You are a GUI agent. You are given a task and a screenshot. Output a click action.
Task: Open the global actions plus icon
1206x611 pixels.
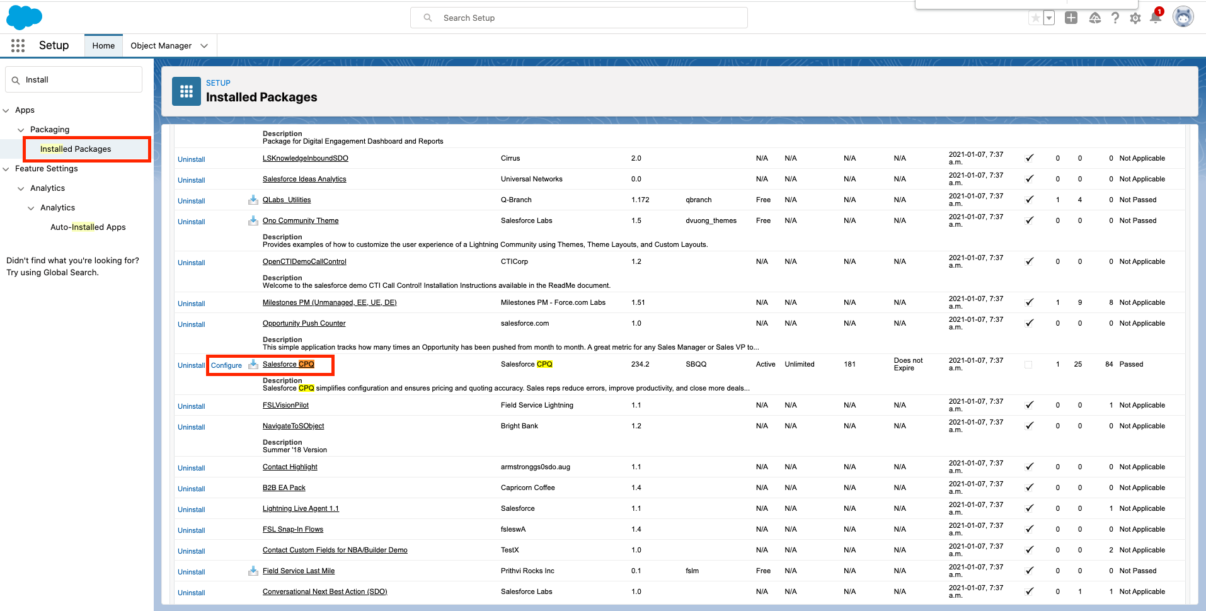coord(1071,18)
